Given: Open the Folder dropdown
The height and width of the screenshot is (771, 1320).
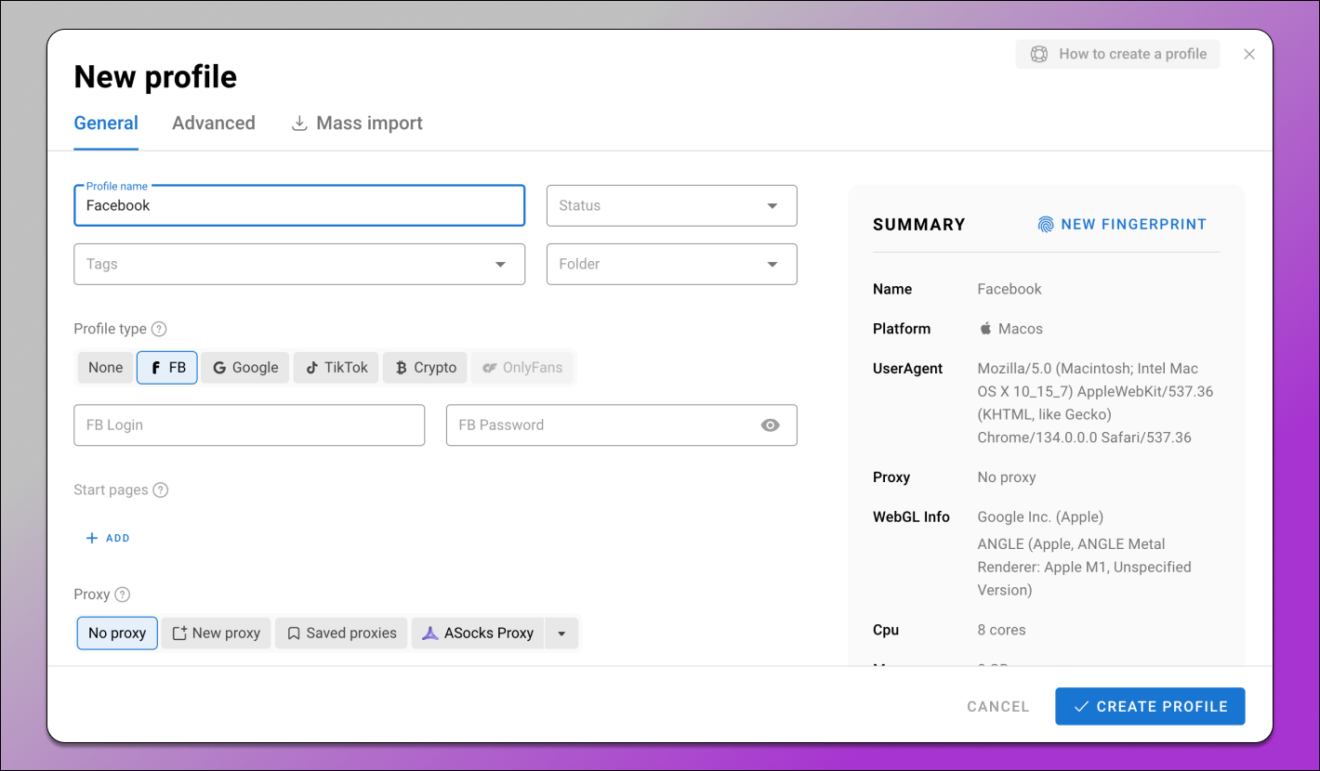Looking at the screenshot, I should pos(671,264).
